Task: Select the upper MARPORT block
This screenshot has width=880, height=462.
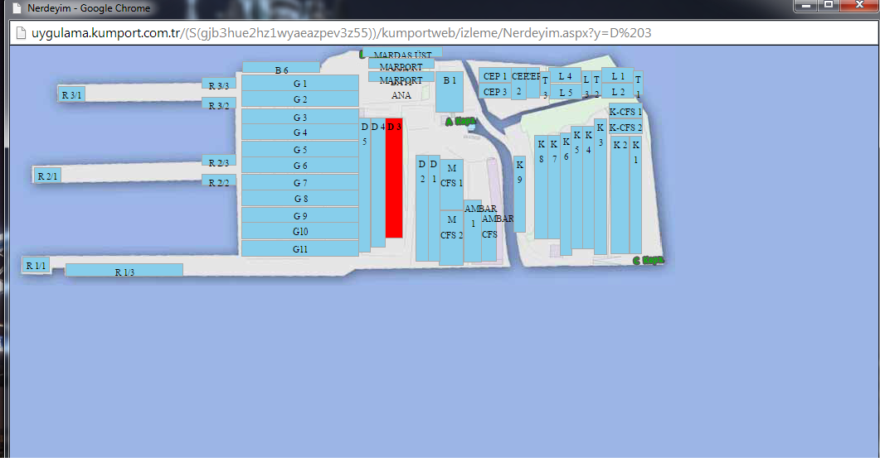Action: pyautogui.click(x=401, y=65)
